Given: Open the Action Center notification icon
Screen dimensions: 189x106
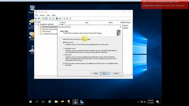Looking at the screenshot, I should pos(158,102).
